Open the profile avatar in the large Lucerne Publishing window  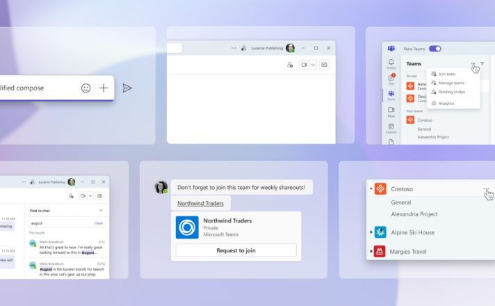[290, 48]
